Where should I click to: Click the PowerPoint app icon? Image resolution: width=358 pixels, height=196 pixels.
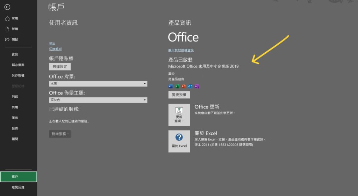[183, 86]
